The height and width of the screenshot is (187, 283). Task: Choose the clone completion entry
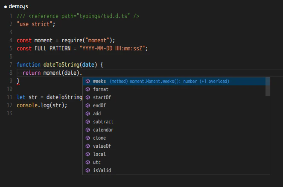tap(174, 138)
